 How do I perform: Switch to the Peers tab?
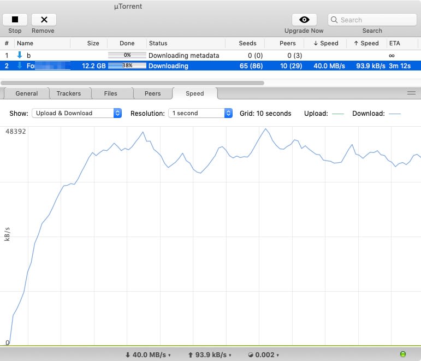coord(152,93)
